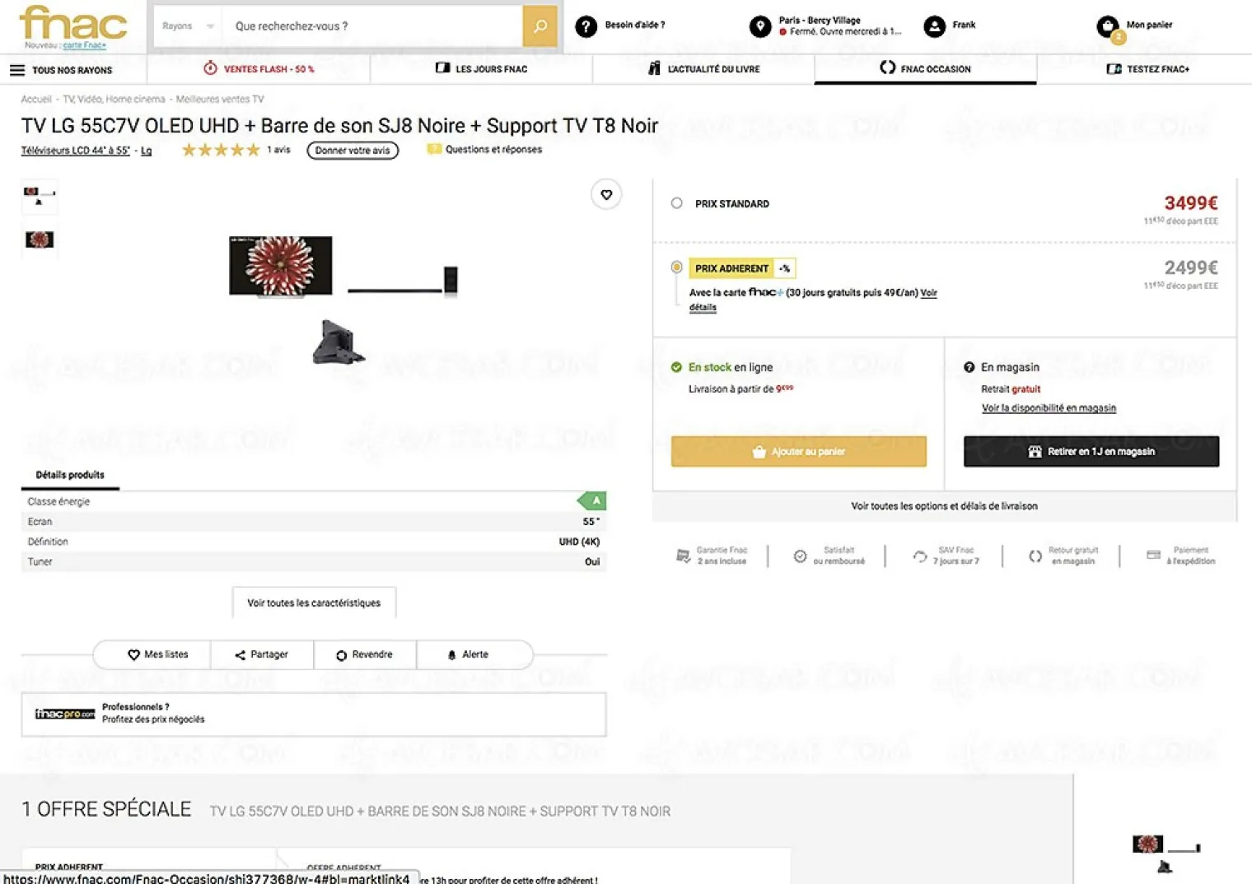The width and height of the screenshot is (1252, 884).
Task: Click Ajouter au panier button
Action: [x=798, y=451]
